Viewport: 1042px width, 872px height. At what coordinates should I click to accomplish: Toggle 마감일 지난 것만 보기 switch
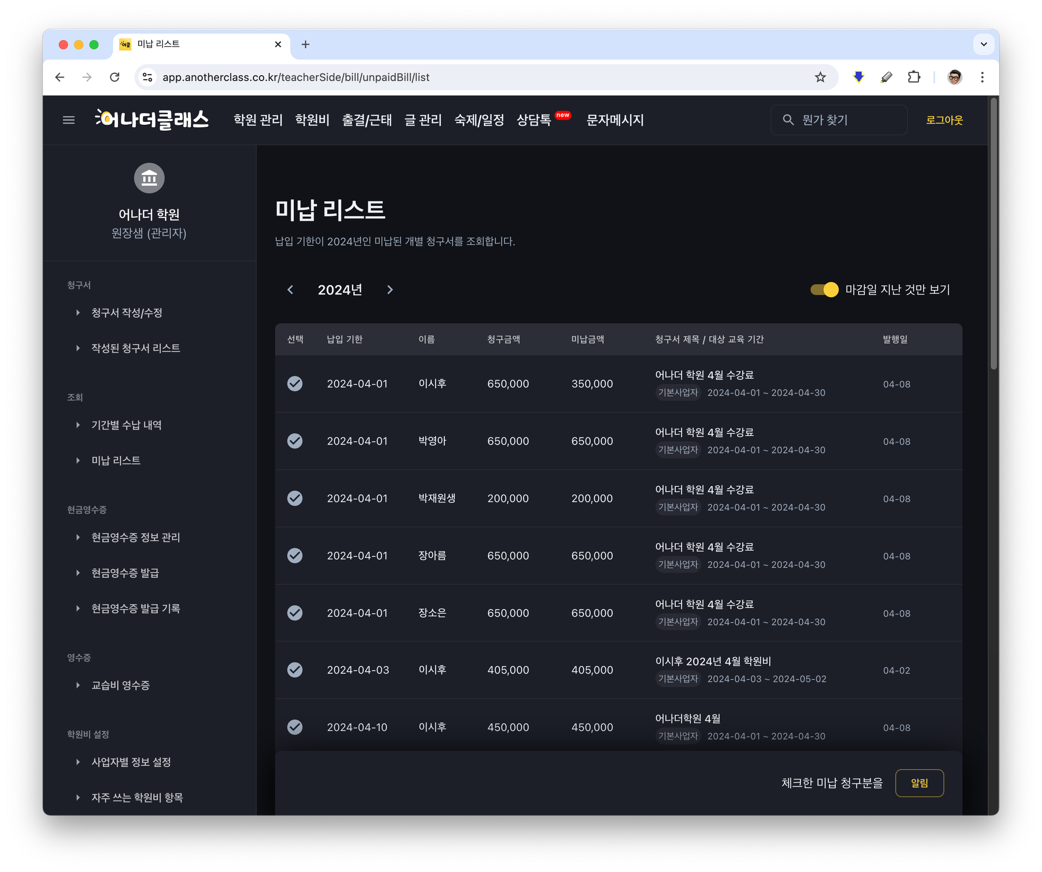point(824,290)
